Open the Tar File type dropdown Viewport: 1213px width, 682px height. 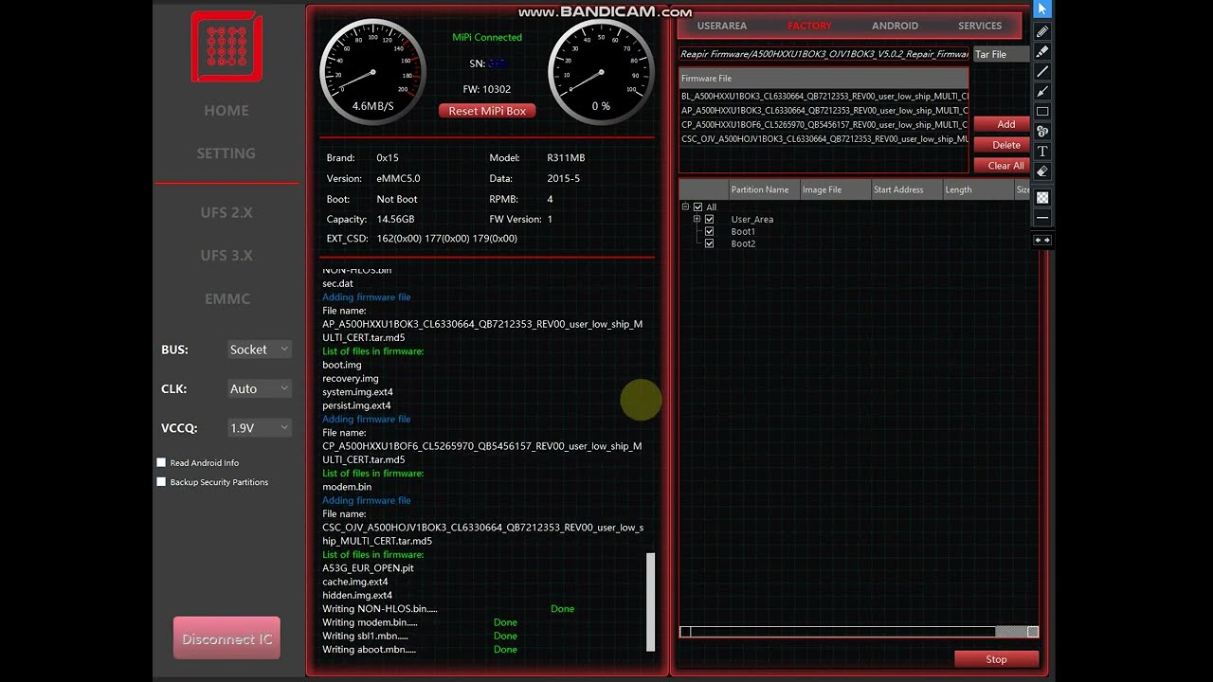[x=1002, y=54]
